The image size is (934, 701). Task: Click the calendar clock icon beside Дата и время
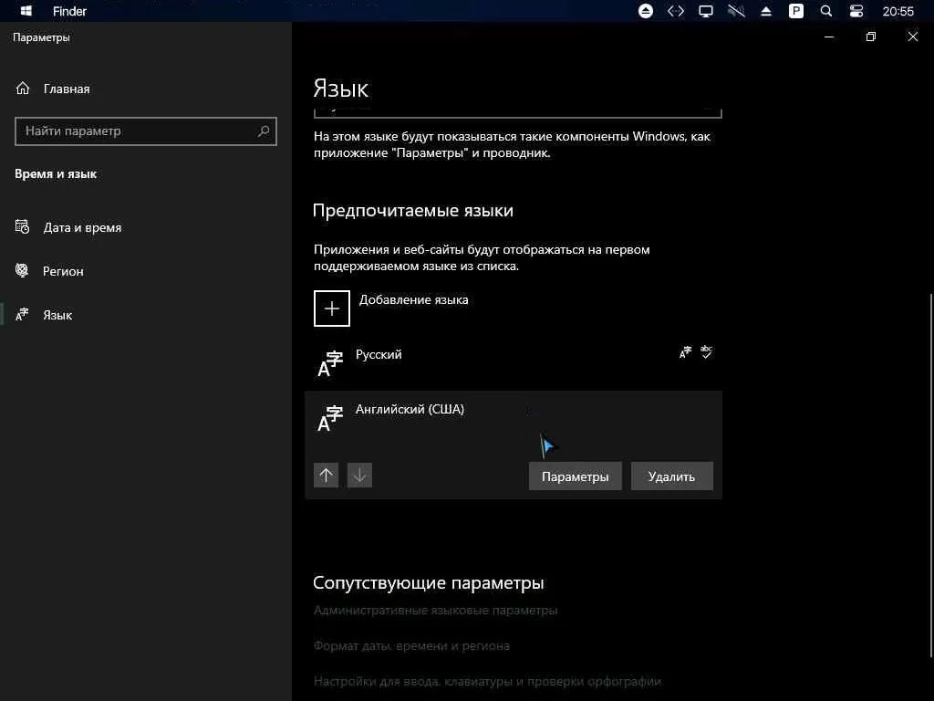click(x=23, y=226)
